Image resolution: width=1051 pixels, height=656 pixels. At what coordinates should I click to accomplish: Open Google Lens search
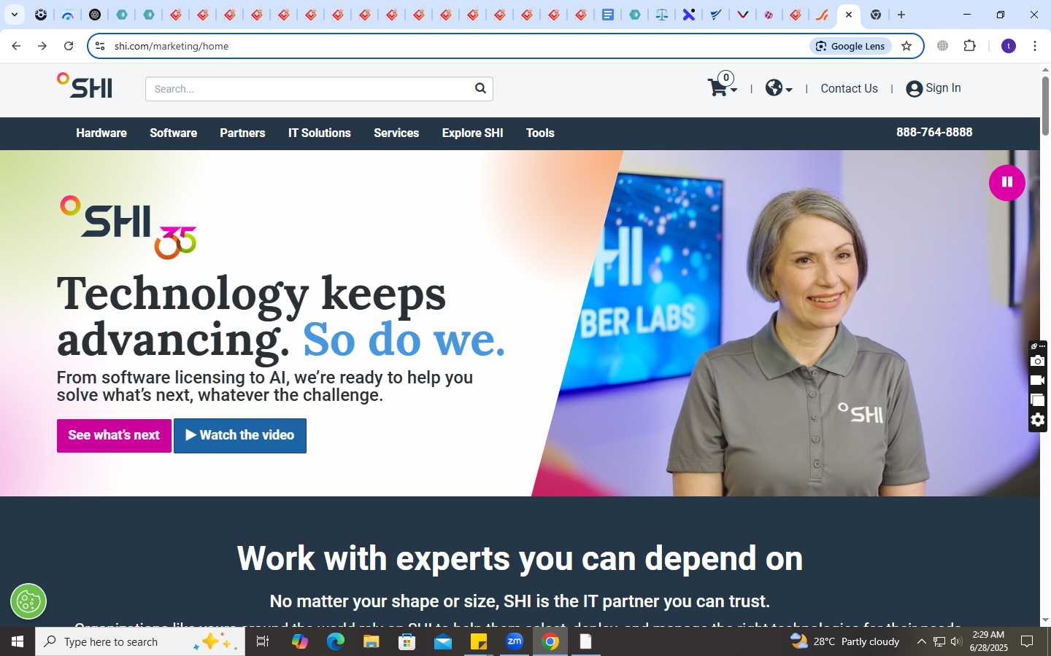(850, 46)
